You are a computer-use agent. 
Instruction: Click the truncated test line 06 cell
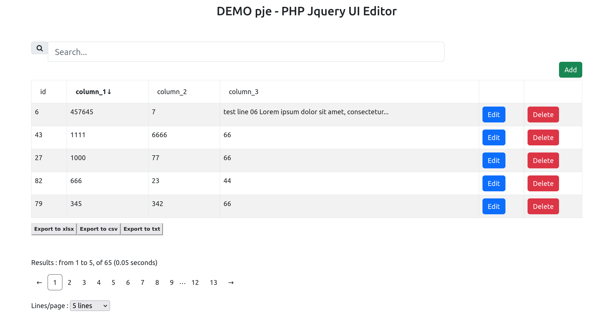[x=306, y=112]
